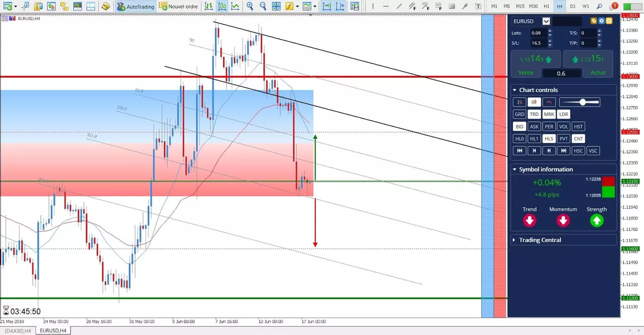Switch timeframe to H1
Screen dimensions: 644x335
pyautogui.click(x=547, y=6)
